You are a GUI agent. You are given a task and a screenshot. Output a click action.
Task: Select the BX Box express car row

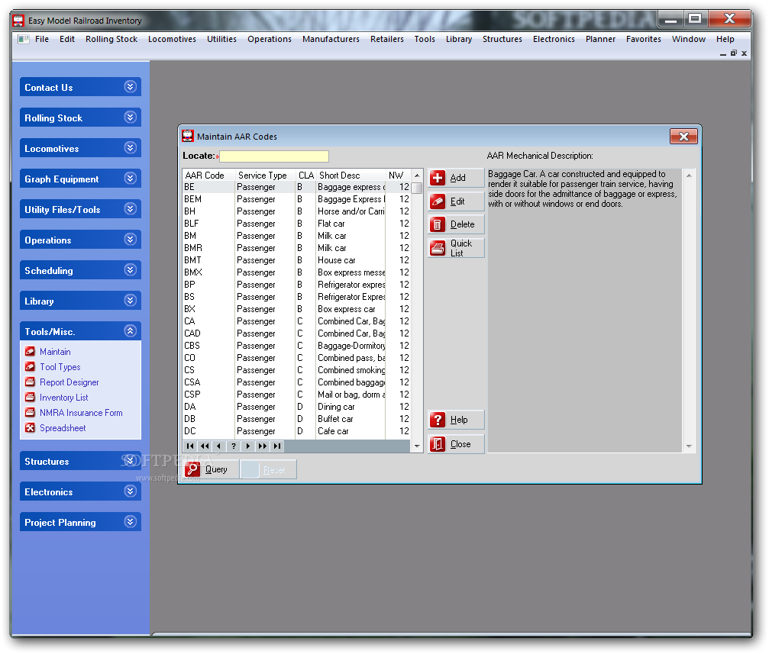(x=296, y=309)
